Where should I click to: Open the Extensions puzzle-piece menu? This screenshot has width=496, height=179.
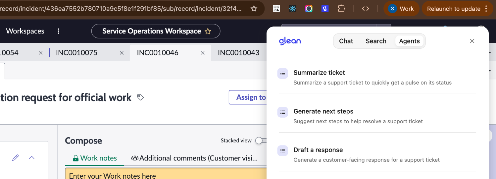pyautogui.click(x=341, y=9)
